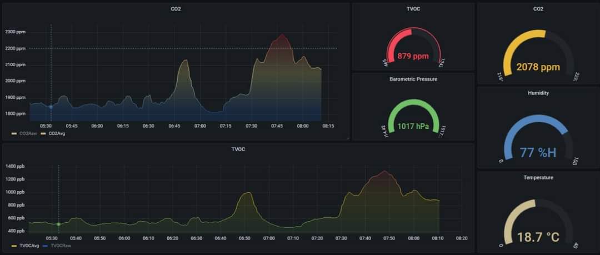This screenshot has width=600, height=255.
Task: Toggle the TVOCRaw legend series
Action: (x=61, y=245)
